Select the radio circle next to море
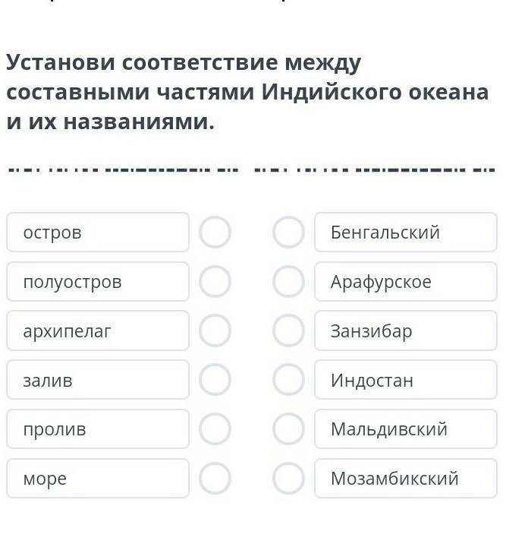506x544 pixels. [215, 479]
